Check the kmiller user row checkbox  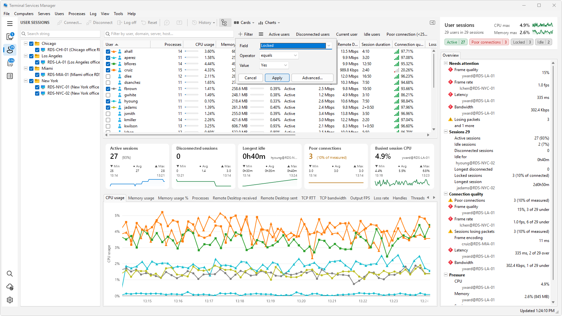[108, 120]
